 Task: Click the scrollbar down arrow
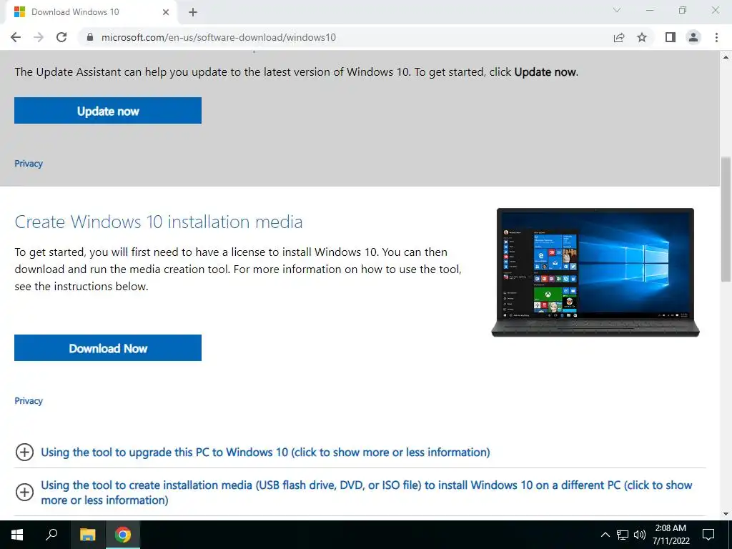point(726,514)
